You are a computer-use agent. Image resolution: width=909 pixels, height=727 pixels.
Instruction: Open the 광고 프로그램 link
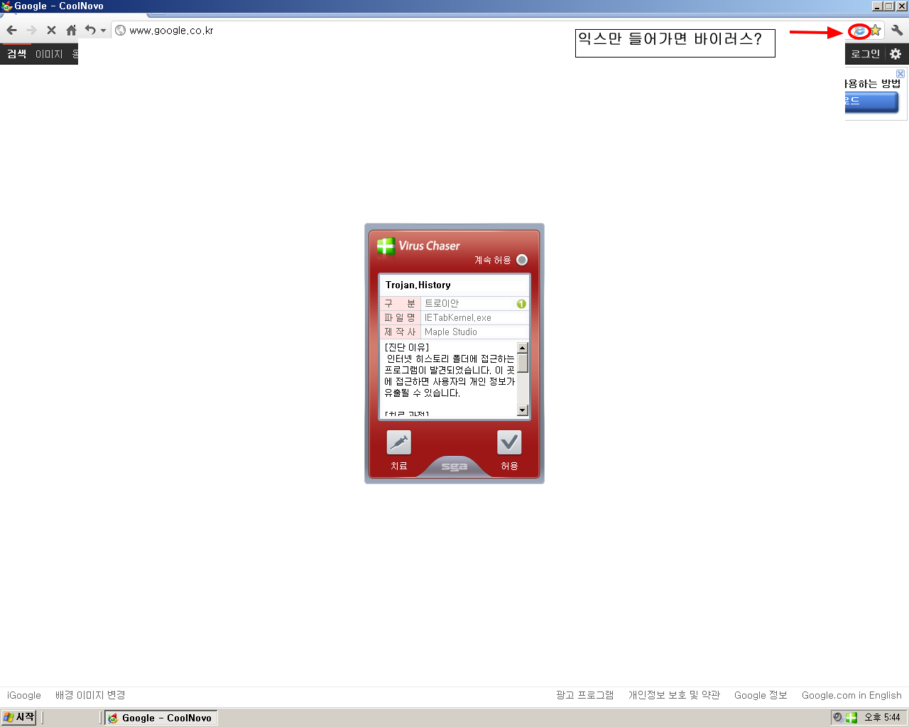(584, 695)
